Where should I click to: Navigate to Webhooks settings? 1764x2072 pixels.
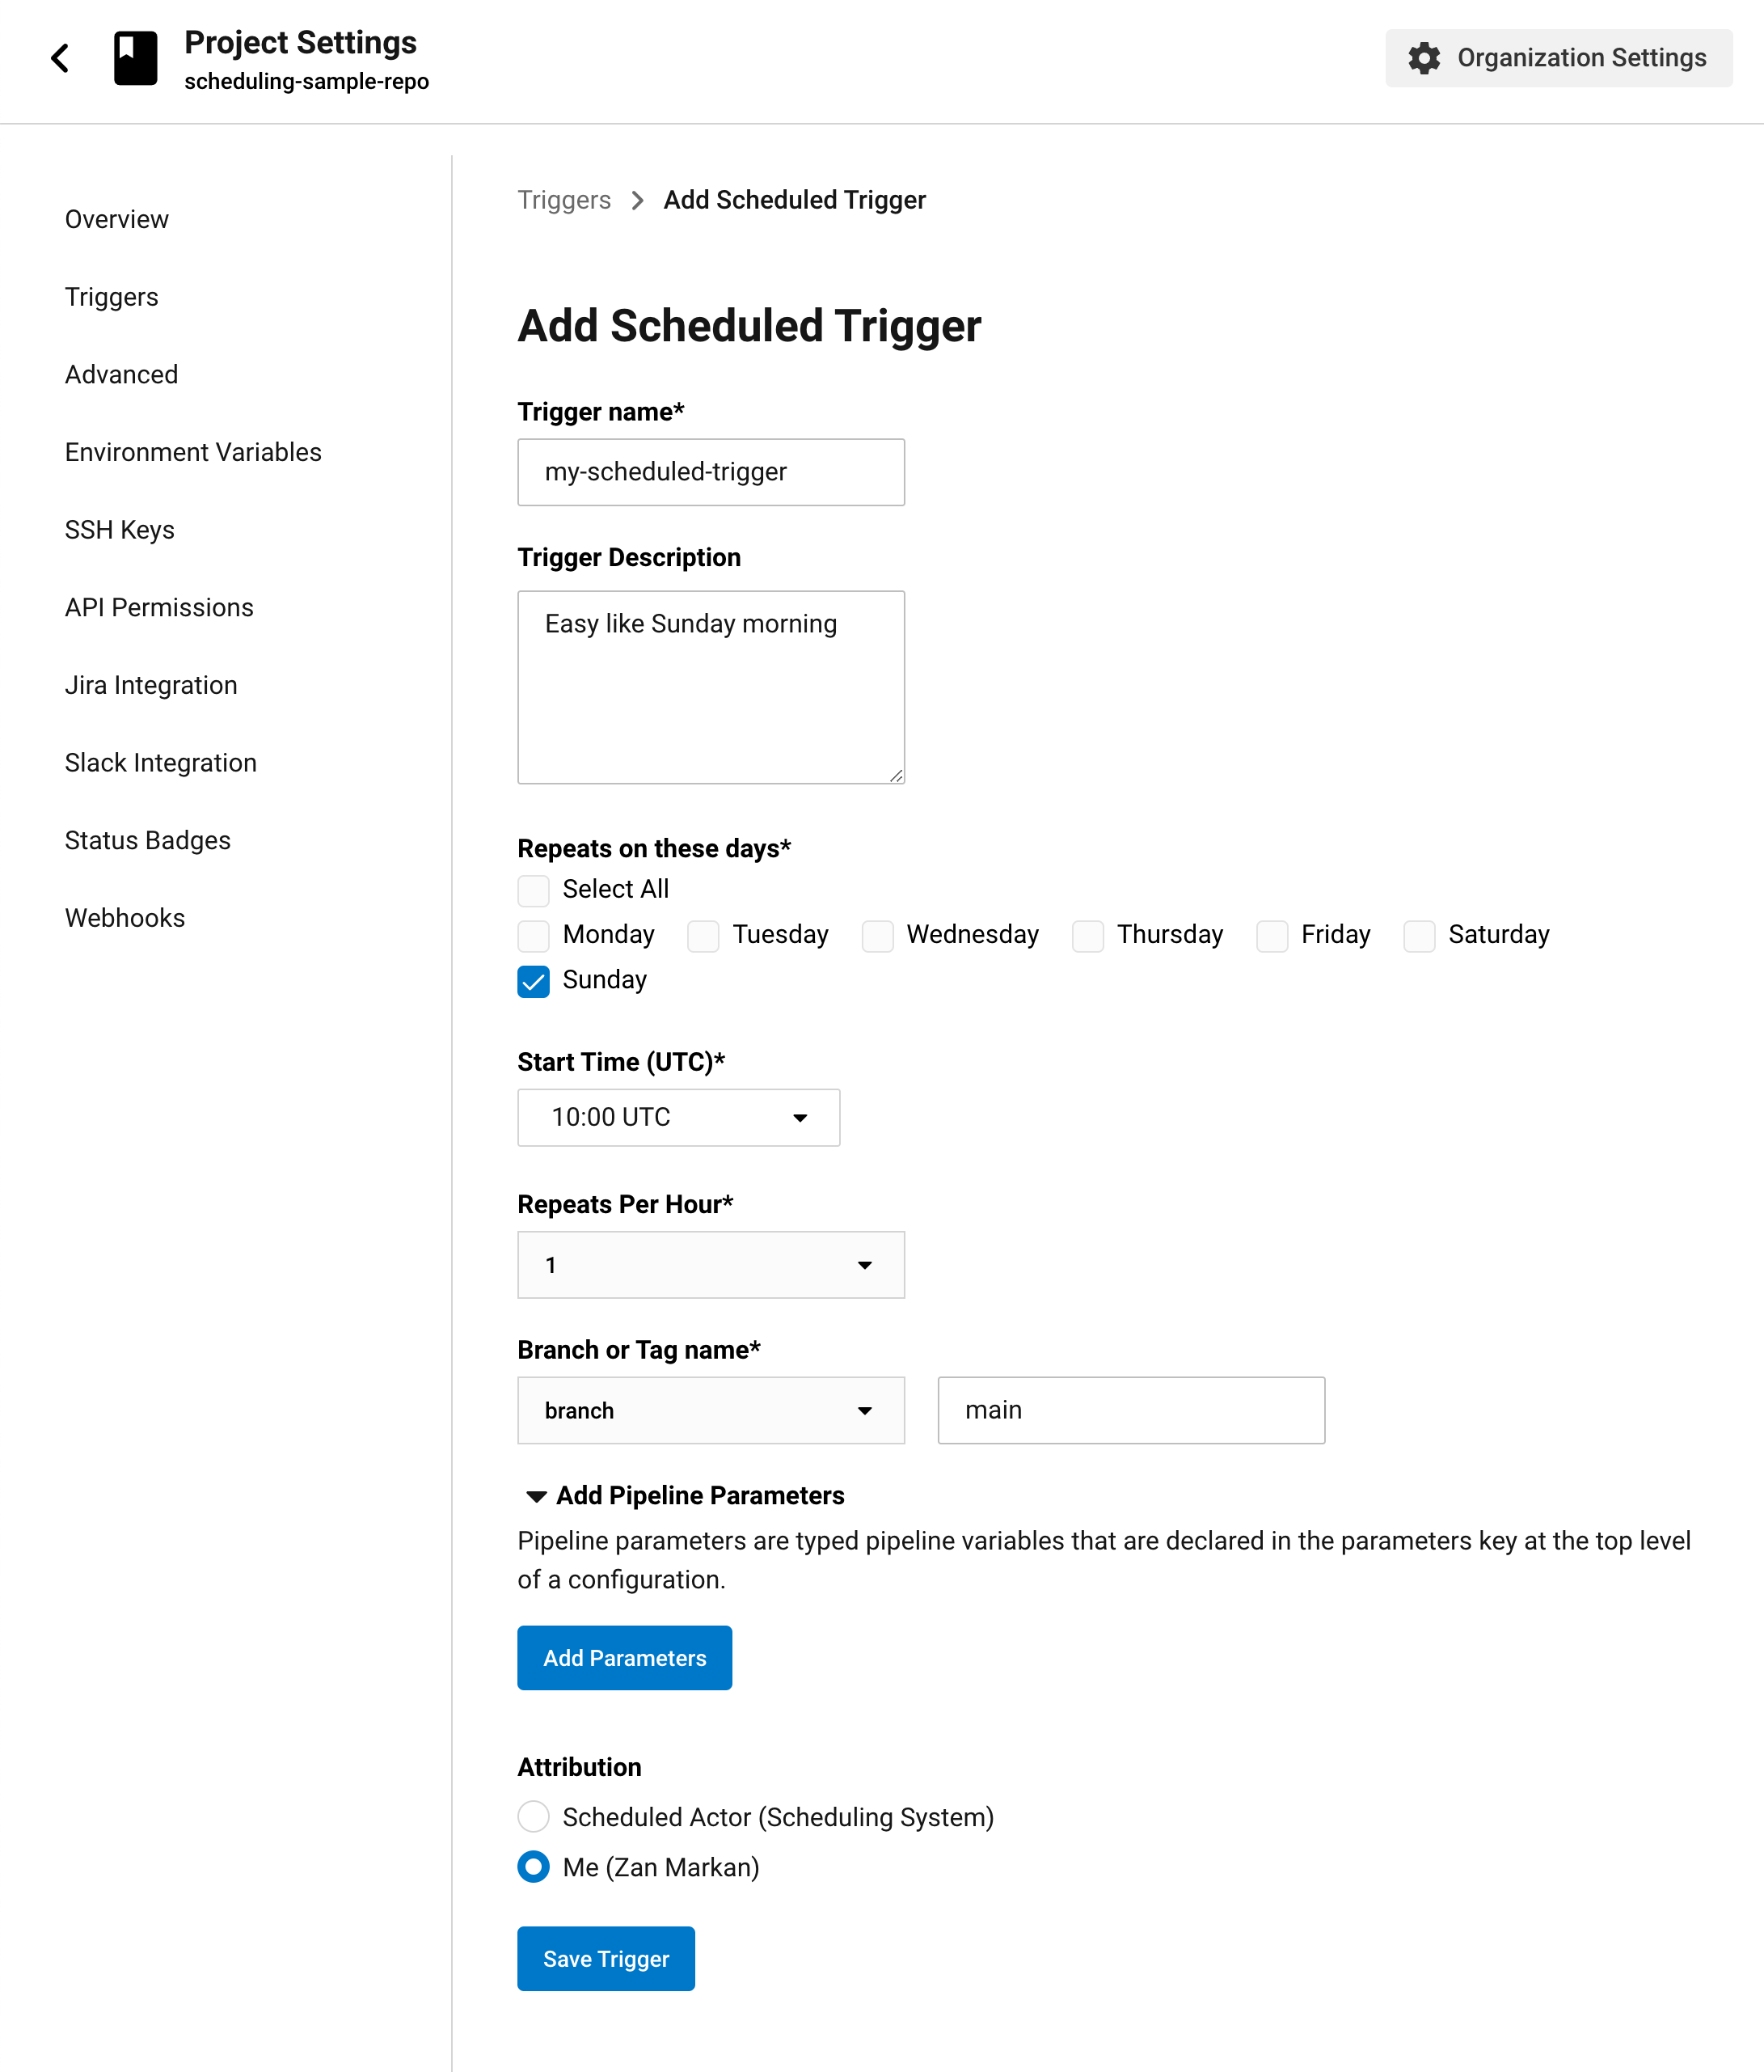pos(124,917)
